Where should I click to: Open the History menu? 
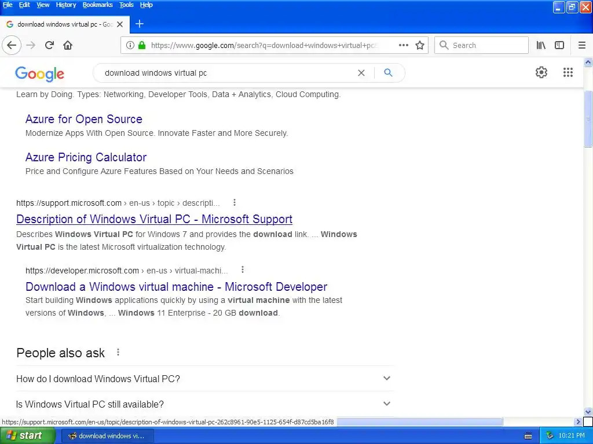(x=66, y=5)
